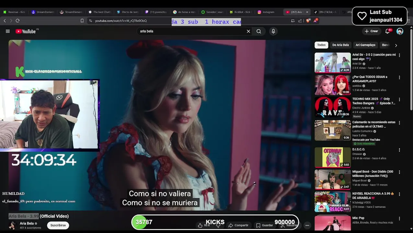Dislike the video with thumbs-down

point(219,225)
